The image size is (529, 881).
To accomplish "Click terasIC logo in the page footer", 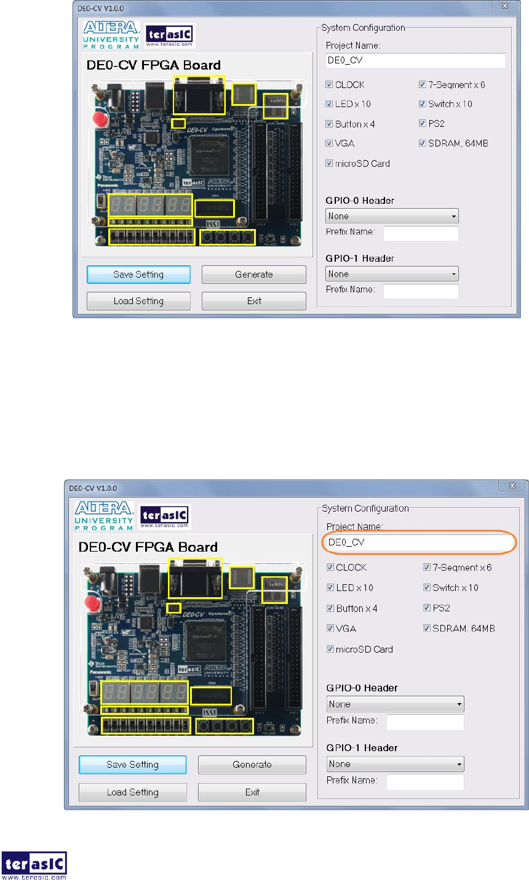I will (34, 865).
